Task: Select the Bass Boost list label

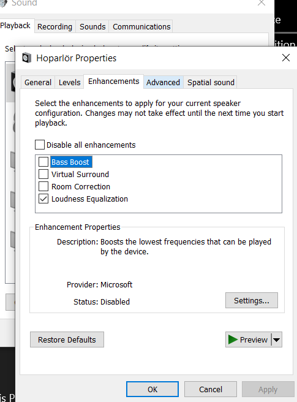Action: (70, 162)
